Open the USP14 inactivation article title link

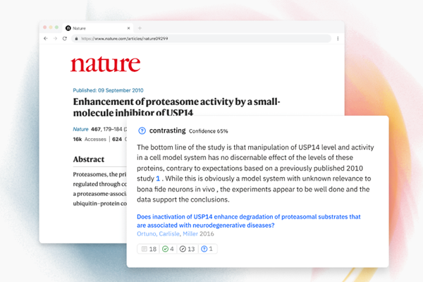[x=249, y=221]
